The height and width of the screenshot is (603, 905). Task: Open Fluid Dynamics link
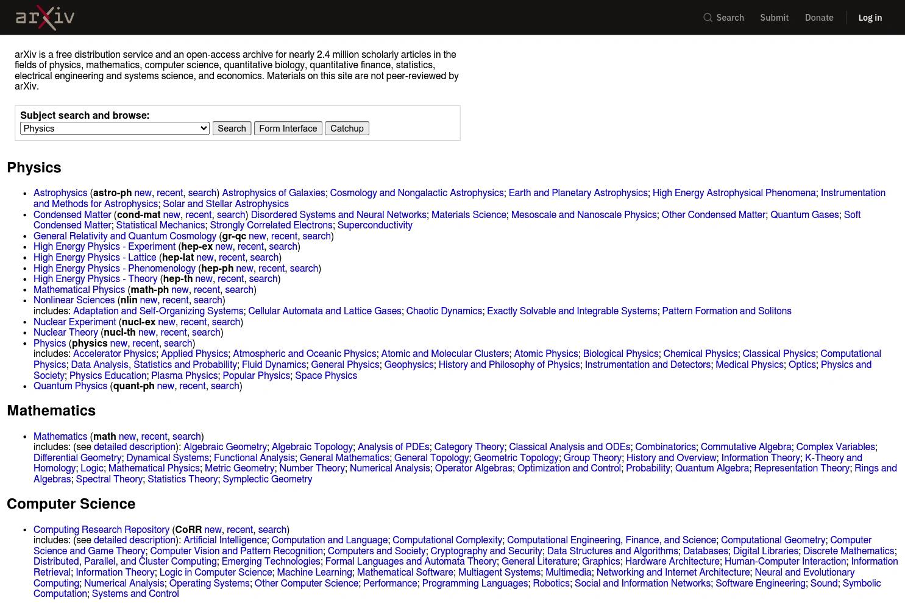274,365
